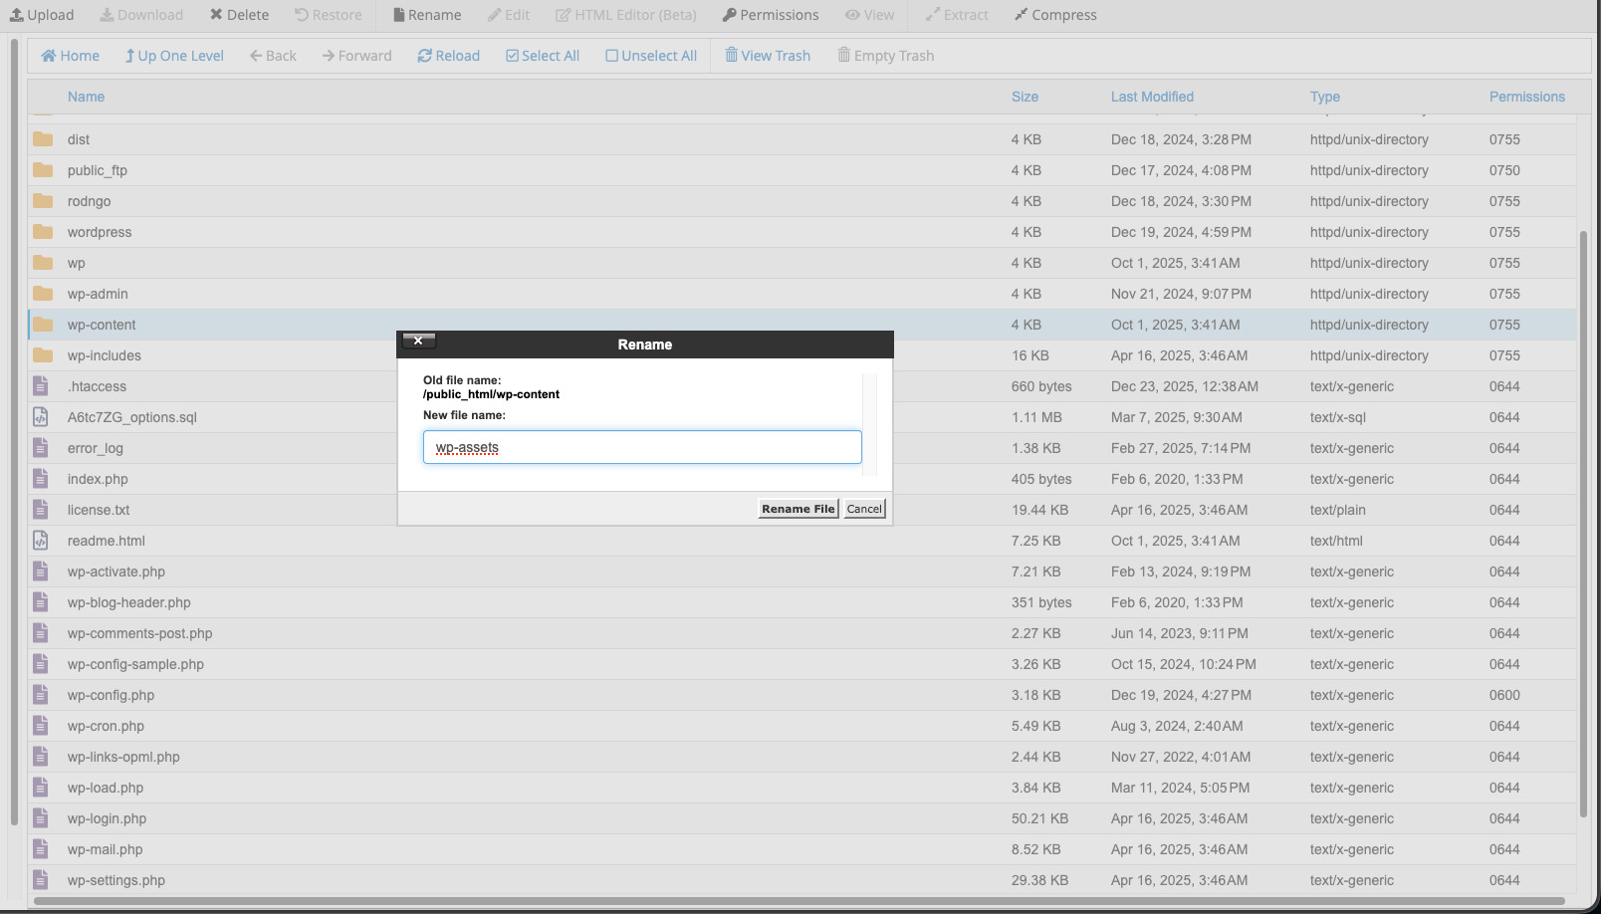Image resolution: width=1601 pixels, height=914 pixels.
Task: Click the New file name text field
Action: [x=642, y=447]
